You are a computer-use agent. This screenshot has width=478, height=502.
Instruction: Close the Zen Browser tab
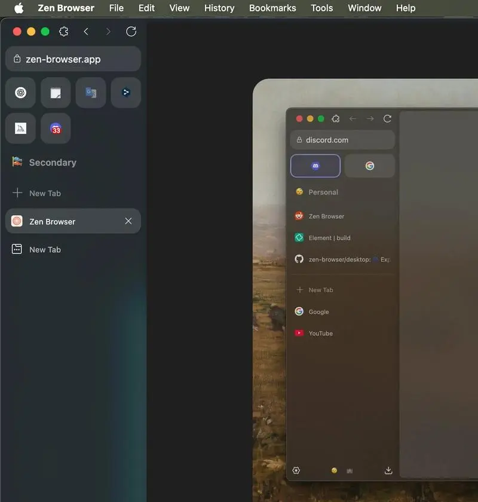[x=128, y=221]
